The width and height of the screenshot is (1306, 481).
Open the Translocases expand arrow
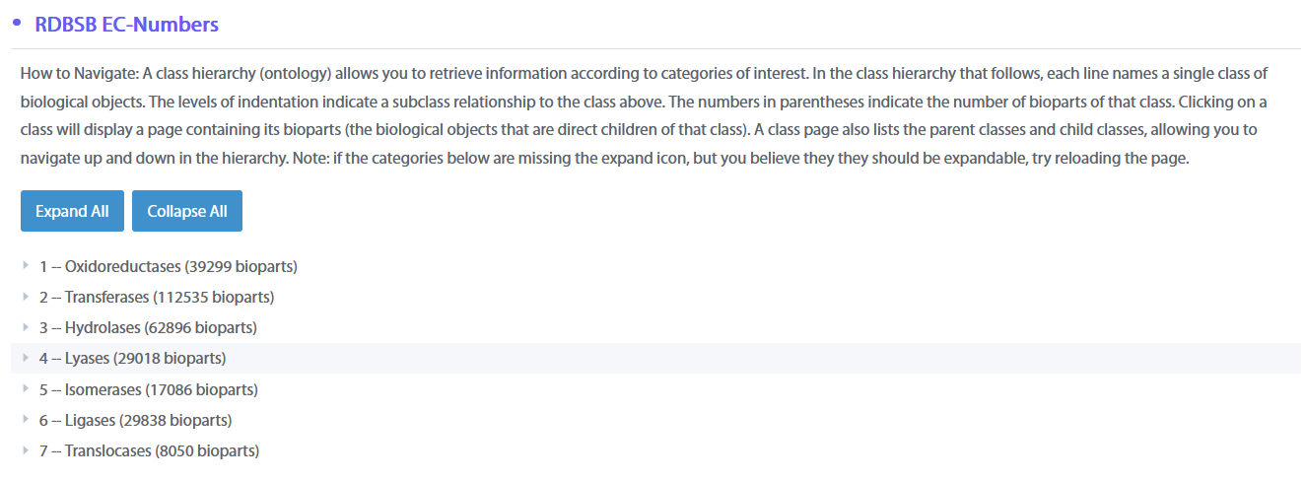(25, 450)
